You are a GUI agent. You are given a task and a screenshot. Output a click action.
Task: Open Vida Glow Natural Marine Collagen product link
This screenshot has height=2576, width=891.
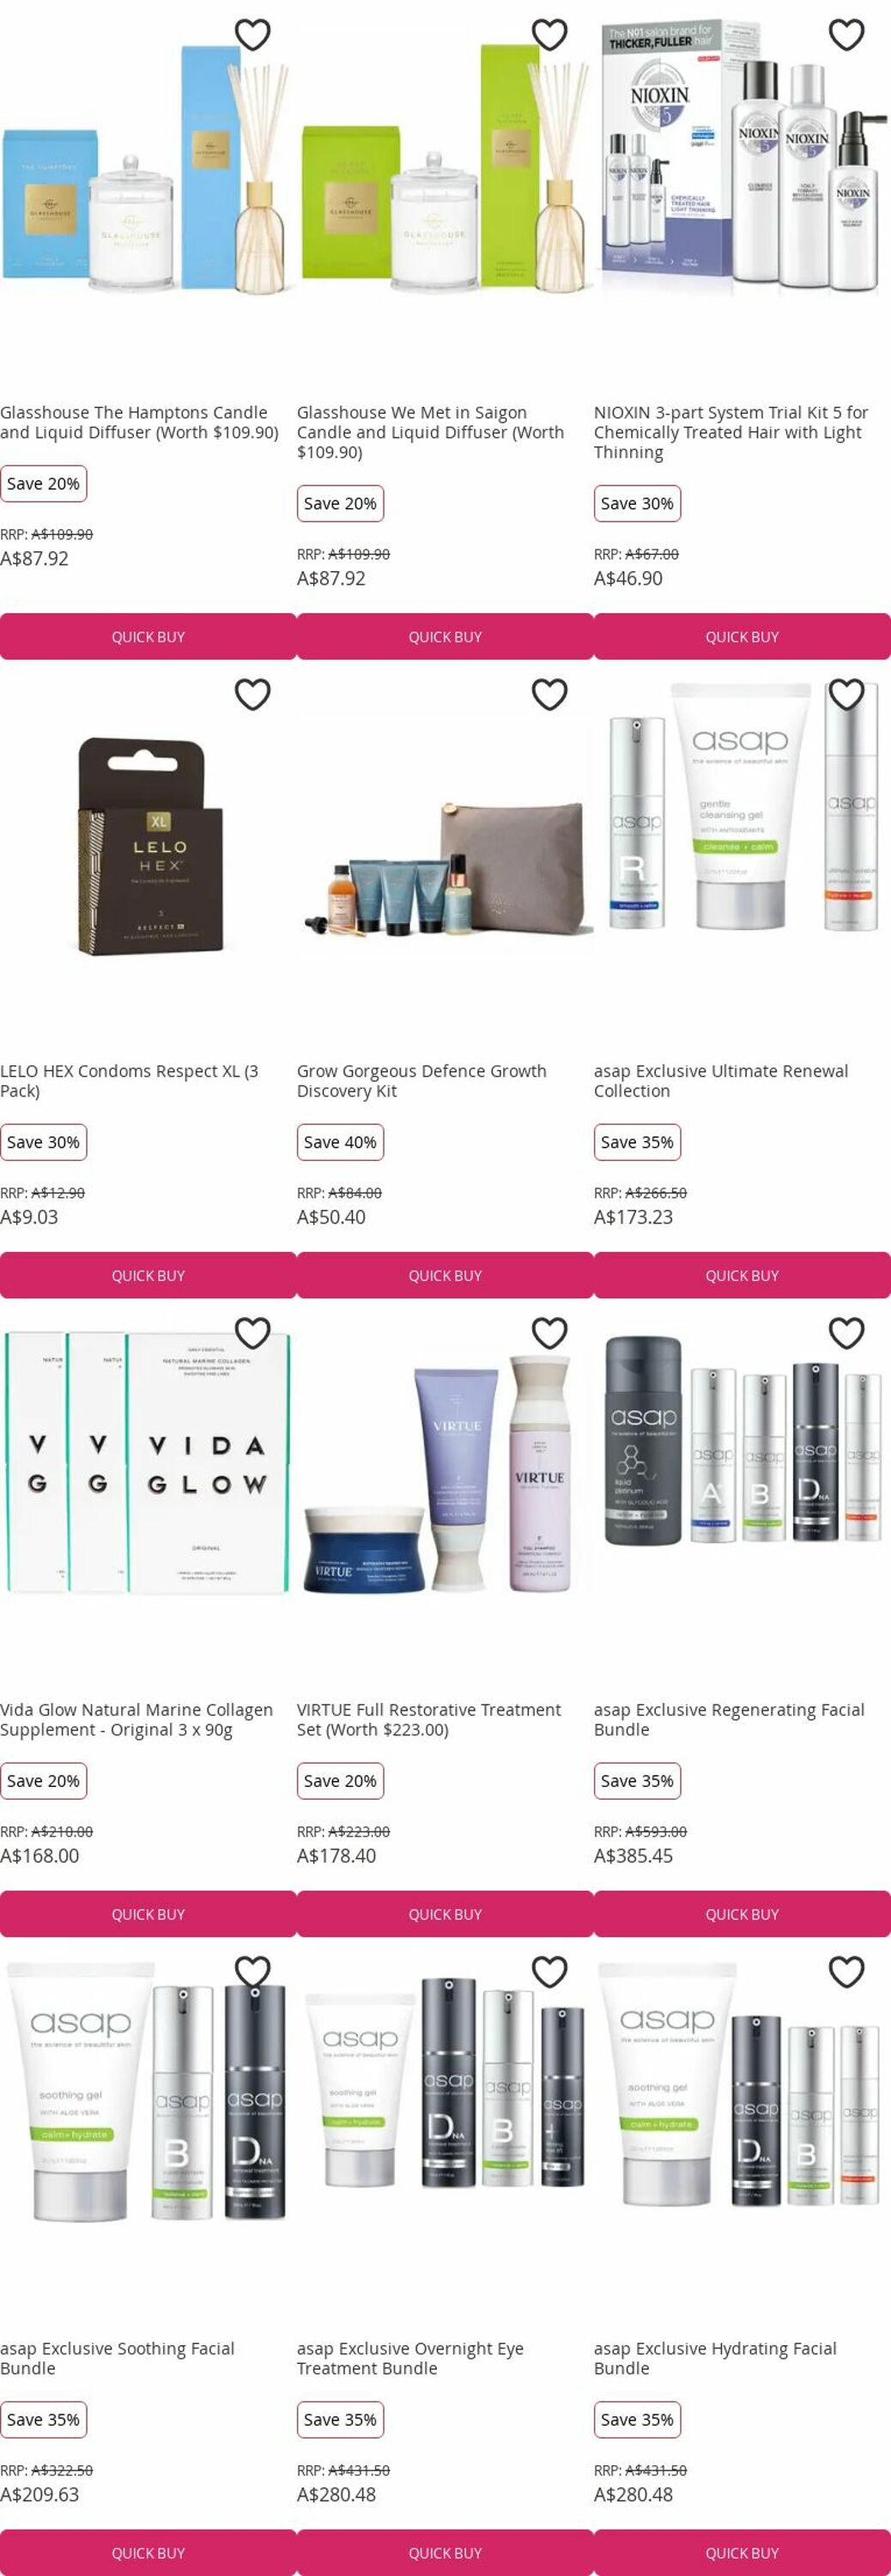137,1720
